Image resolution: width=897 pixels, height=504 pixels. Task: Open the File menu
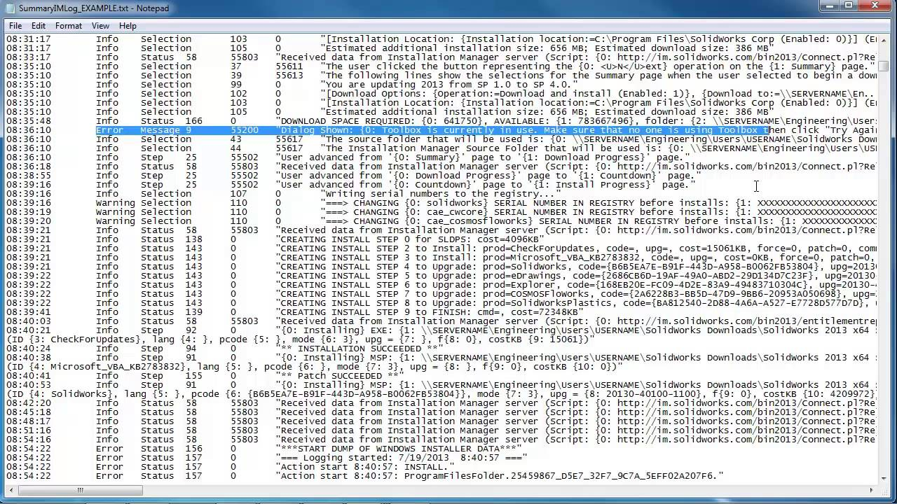click(15, 26)
